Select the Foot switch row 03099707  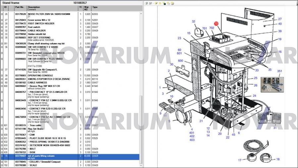pyautogui.click(x=50, y=27)
